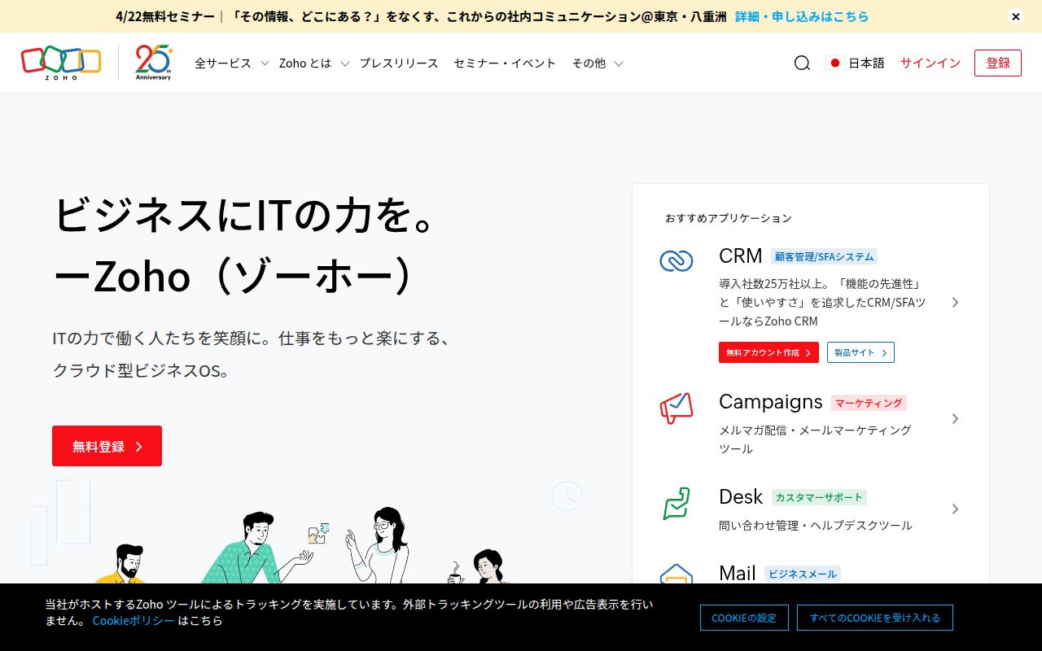Click the メルマガ配信 Campaigns description
The image size is (1042, 651).
tap(815, 439)
